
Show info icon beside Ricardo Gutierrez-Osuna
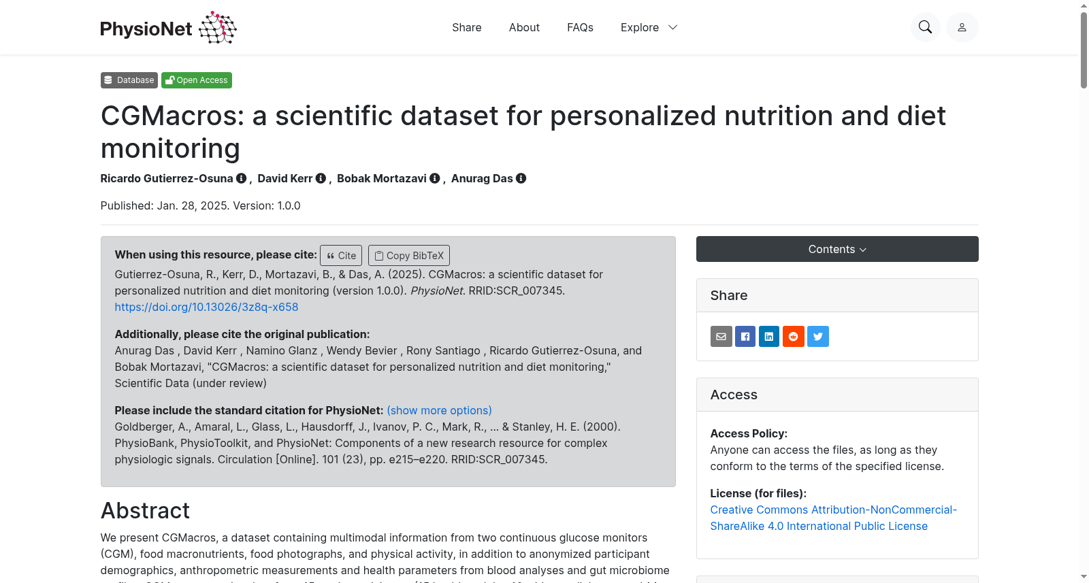point(241,178)
